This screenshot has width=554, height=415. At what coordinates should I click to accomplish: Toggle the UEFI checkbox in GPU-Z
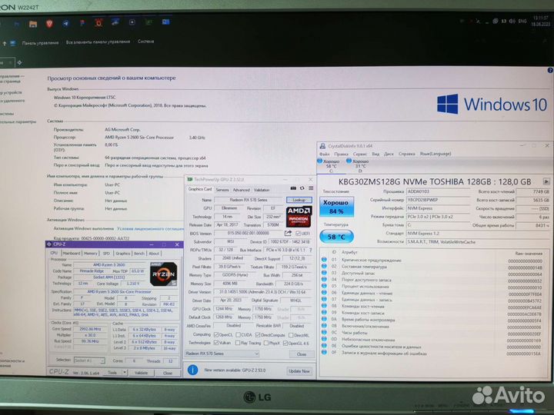point(299,234)
